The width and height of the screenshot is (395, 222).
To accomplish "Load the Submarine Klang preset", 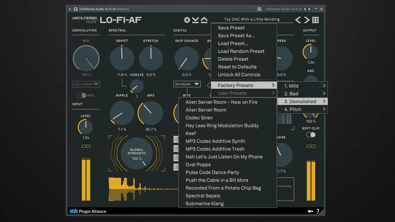I will click(x=228, y=203).
